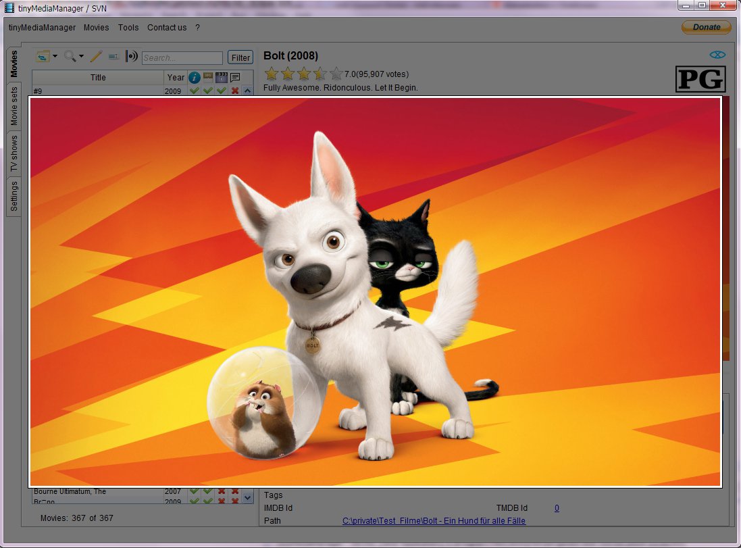The width and height of the screenshot is (741, 548).
Task: Click the subtitles speech bubble column icon
Action: pyautogui.click(x=235, y=77)
